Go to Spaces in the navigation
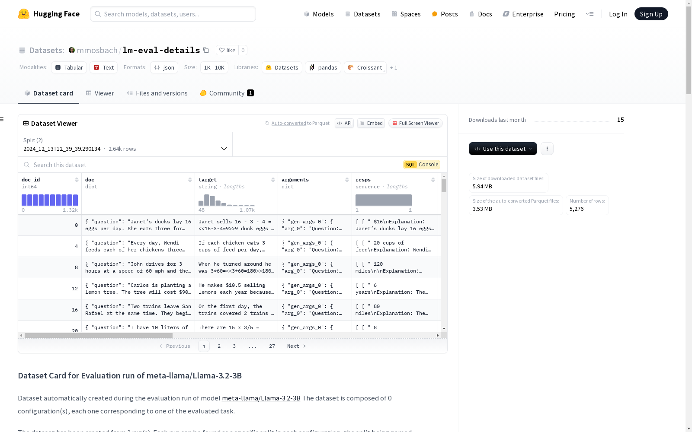The width and height of the screenshot is (692, 432). (406, 14)
